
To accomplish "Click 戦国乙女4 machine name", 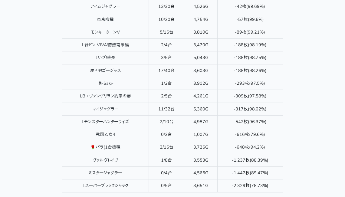I will [105, 134].
